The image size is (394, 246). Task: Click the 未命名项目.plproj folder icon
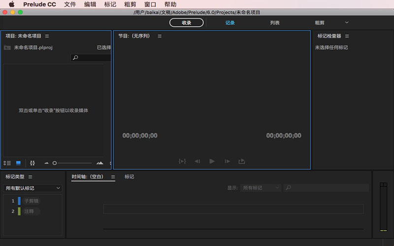click(x=7, y=47)
